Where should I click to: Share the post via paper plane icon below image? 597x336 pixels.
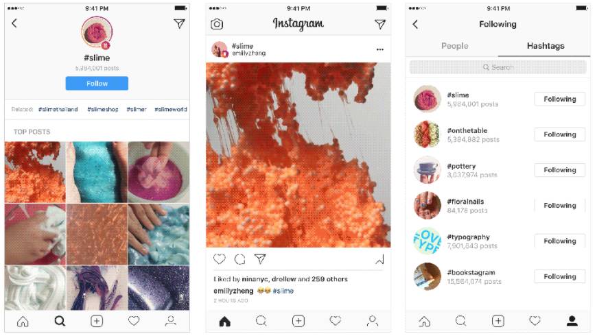(x=260, y=259)
